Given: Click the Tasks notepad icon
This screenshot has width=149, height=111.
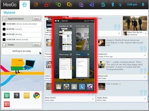Looking at the screenshot, I should tap(4, 45).
